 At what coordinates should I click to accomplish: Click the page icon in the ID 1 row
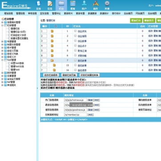52,31
